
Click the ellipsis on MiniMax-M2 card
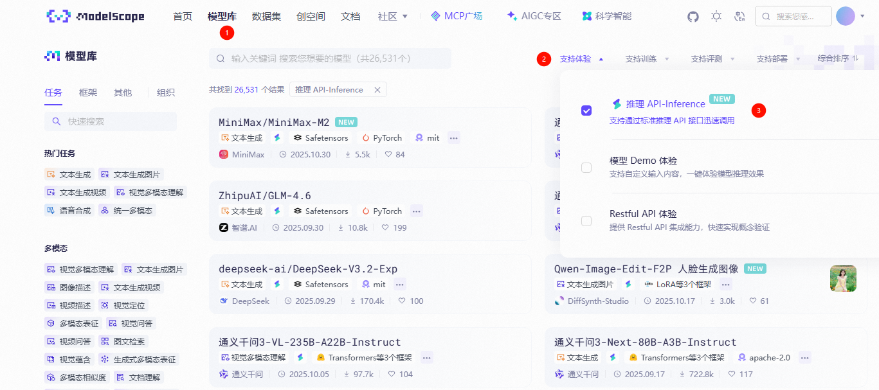(454, 137)
